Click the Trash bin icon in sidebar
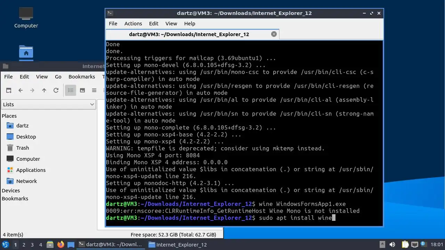This screenshot has height=250, width=445. coord(10,148)
